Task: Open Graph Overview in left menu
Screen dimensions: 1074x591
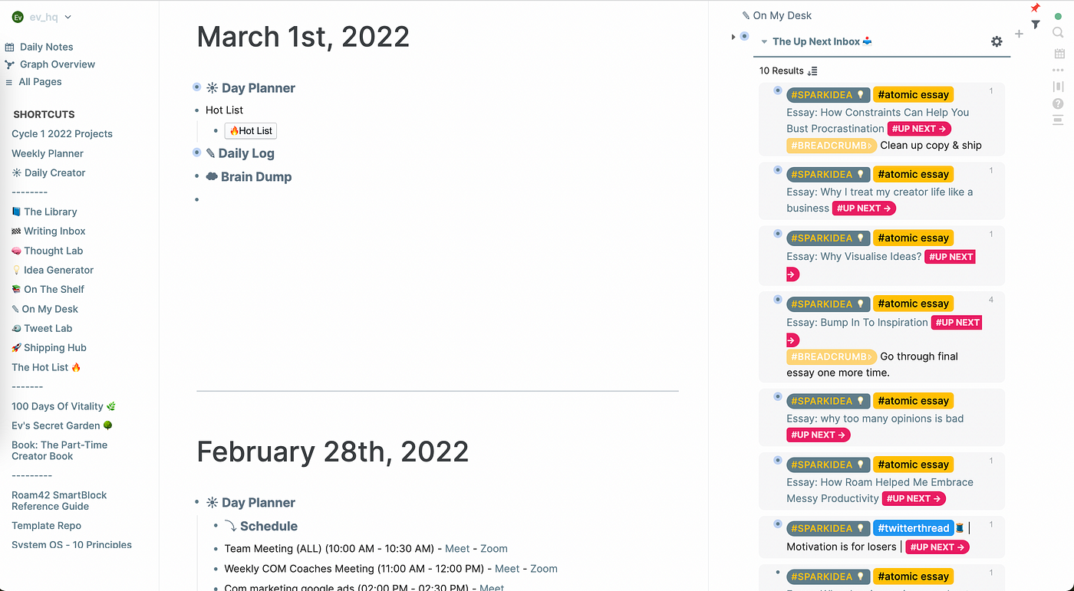Action: 57,64
